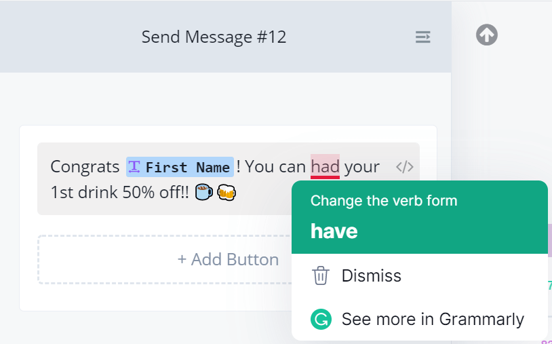The height and width of the screenshot is (344, 552).
Task: Open the code brackets icon in message
Action: tap(405, 167)
